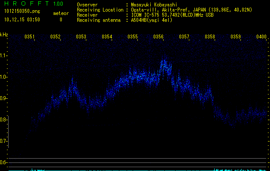Click the signal spike near 0353
Screen dimensions: 270x171
(73, 86)
